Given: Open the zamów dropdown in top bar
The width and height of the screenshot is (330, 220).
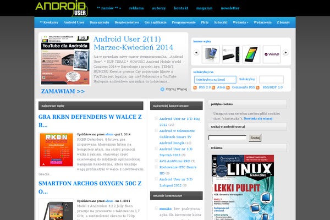Looking at the screenshot, I should pos(109,8).
